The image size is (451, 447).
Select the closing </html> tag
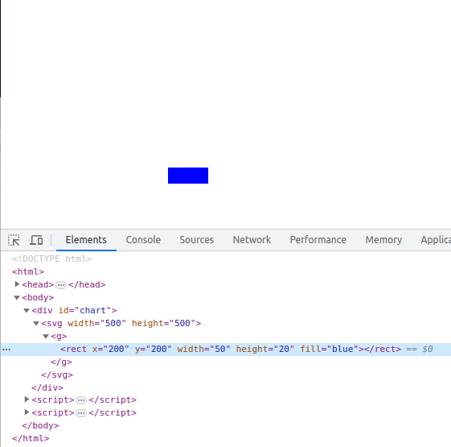(x=31, y=439)
